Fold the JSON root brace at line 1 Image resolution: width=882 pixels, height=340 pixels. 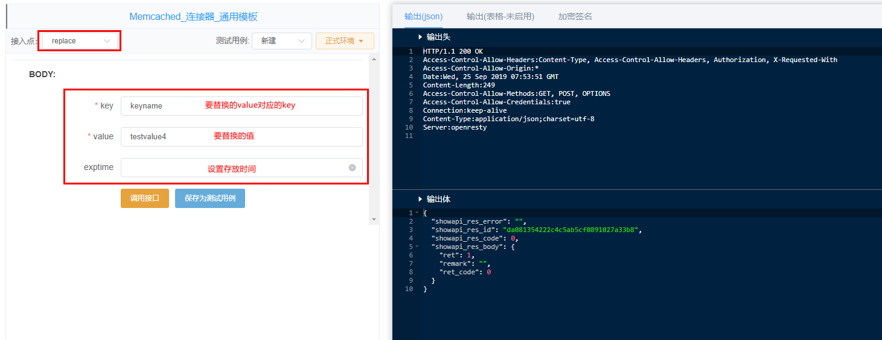coord(417,213)
